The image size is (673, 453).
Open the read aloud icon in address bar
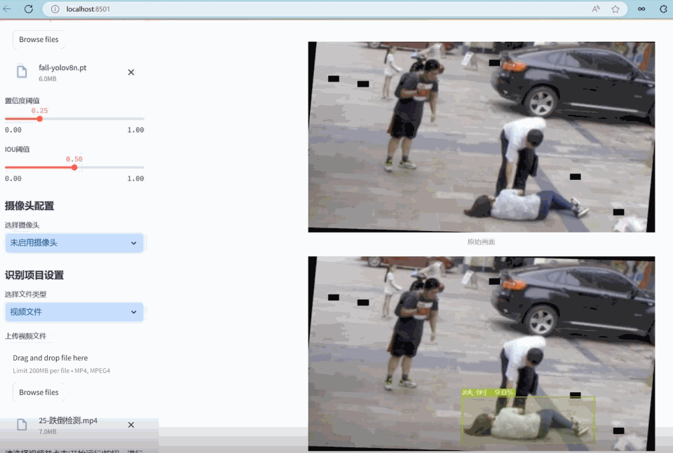(596, 9)
